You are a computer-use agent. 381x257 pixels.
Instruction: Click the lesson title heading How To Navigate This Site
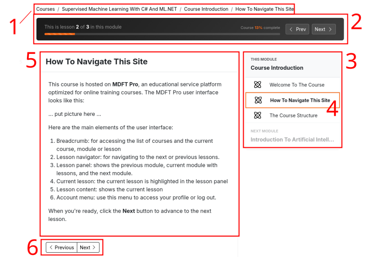point(96,61)
